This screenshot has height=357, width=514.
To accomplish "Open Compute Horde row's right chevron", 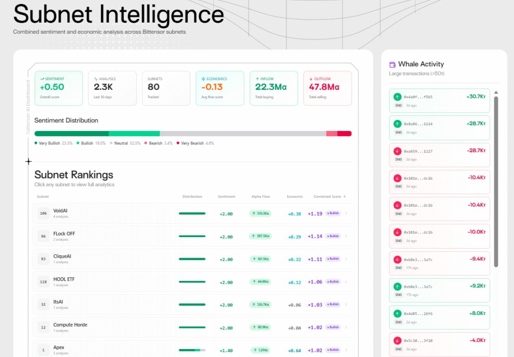I will pyautogui.click(x=346, y=327).
